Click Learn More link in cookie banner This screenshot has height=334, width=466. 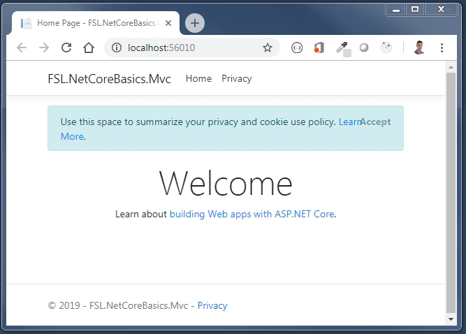tap(349, 122)
